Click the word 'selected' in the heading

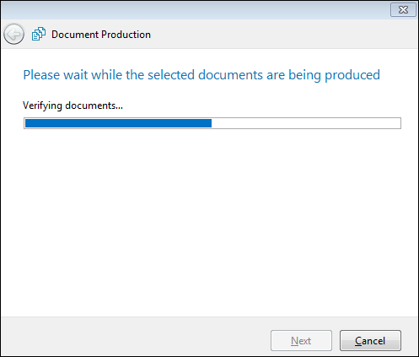point(171,75)
